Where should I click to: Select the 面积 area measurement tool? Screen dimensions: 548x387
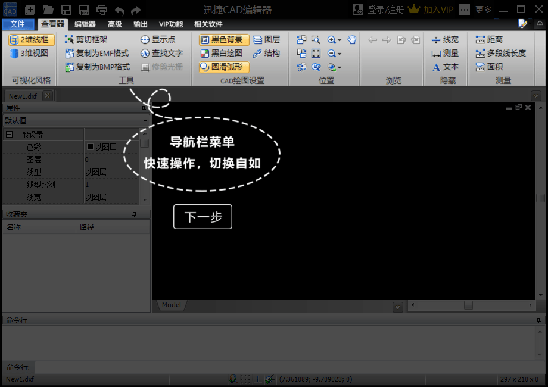pyautogui.click(x=496, y=67)
